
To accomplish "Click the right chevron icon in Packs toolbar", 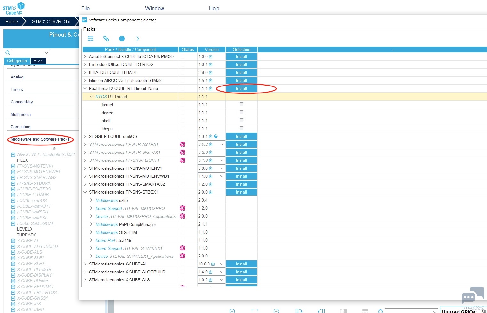I will tap(138, 39).
